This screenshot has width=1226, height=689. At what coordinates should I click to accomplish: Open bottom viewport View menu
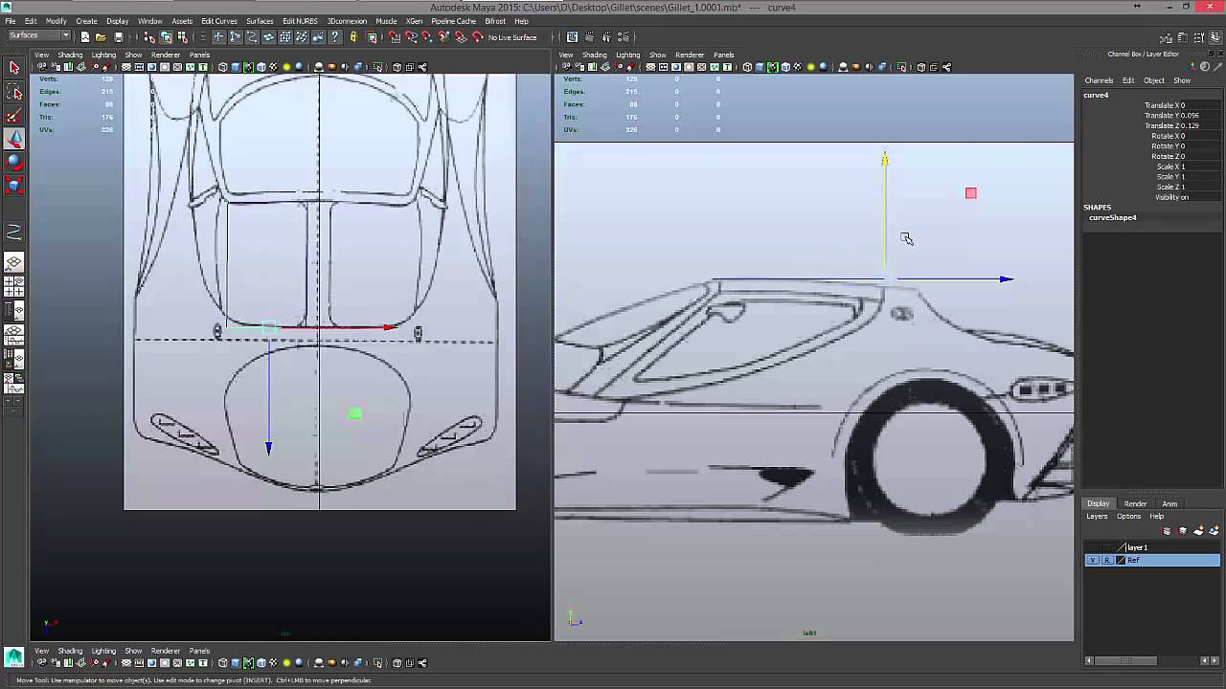[41, 651]
